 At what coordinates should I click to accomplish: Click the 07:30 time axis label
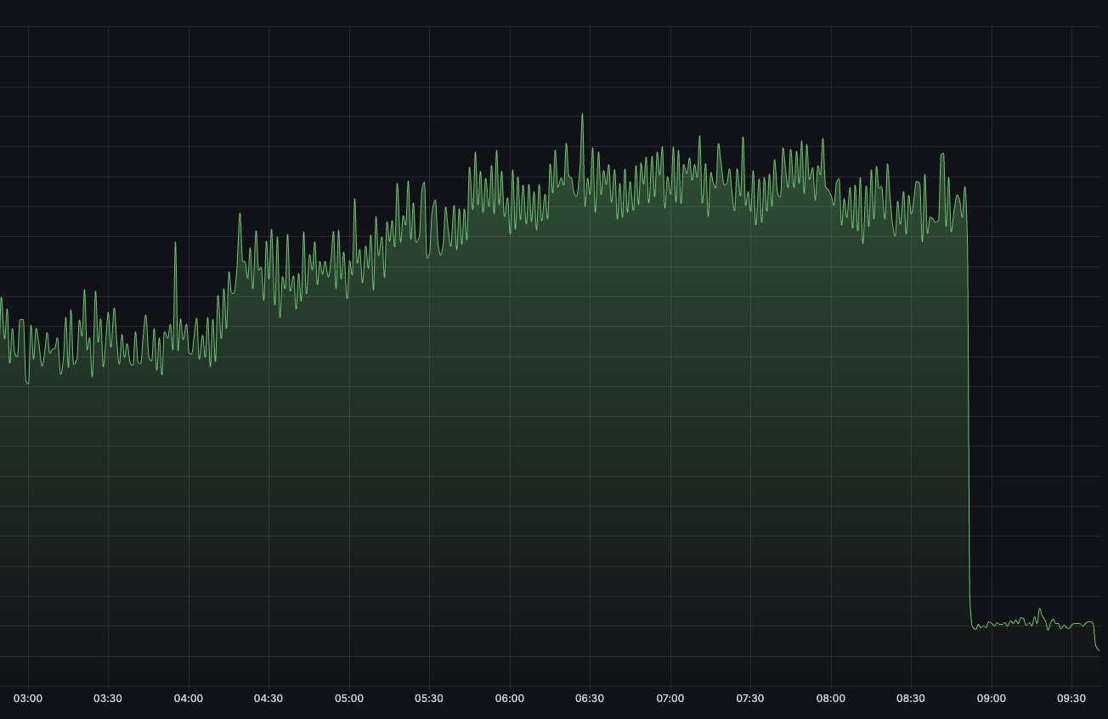pos(750,699)
